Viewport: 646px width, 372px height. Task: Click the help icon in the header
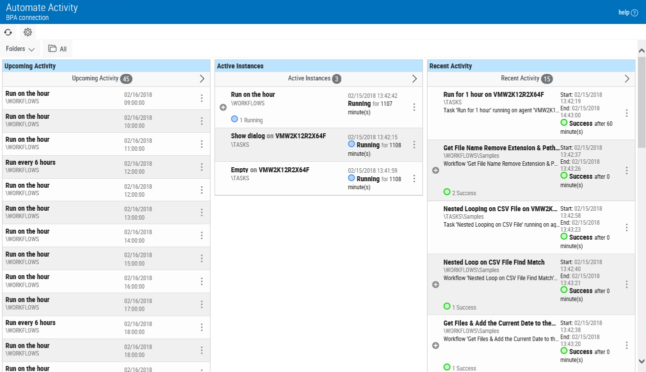(634, 13)
